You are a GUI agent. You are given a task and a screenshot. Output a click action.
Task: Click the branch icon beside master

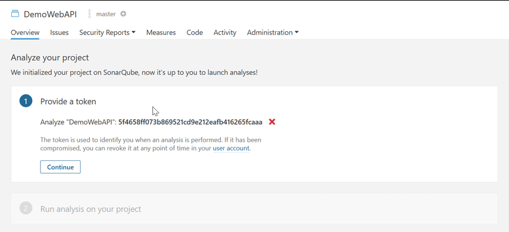pyautogui.click(x=90, y=14)
